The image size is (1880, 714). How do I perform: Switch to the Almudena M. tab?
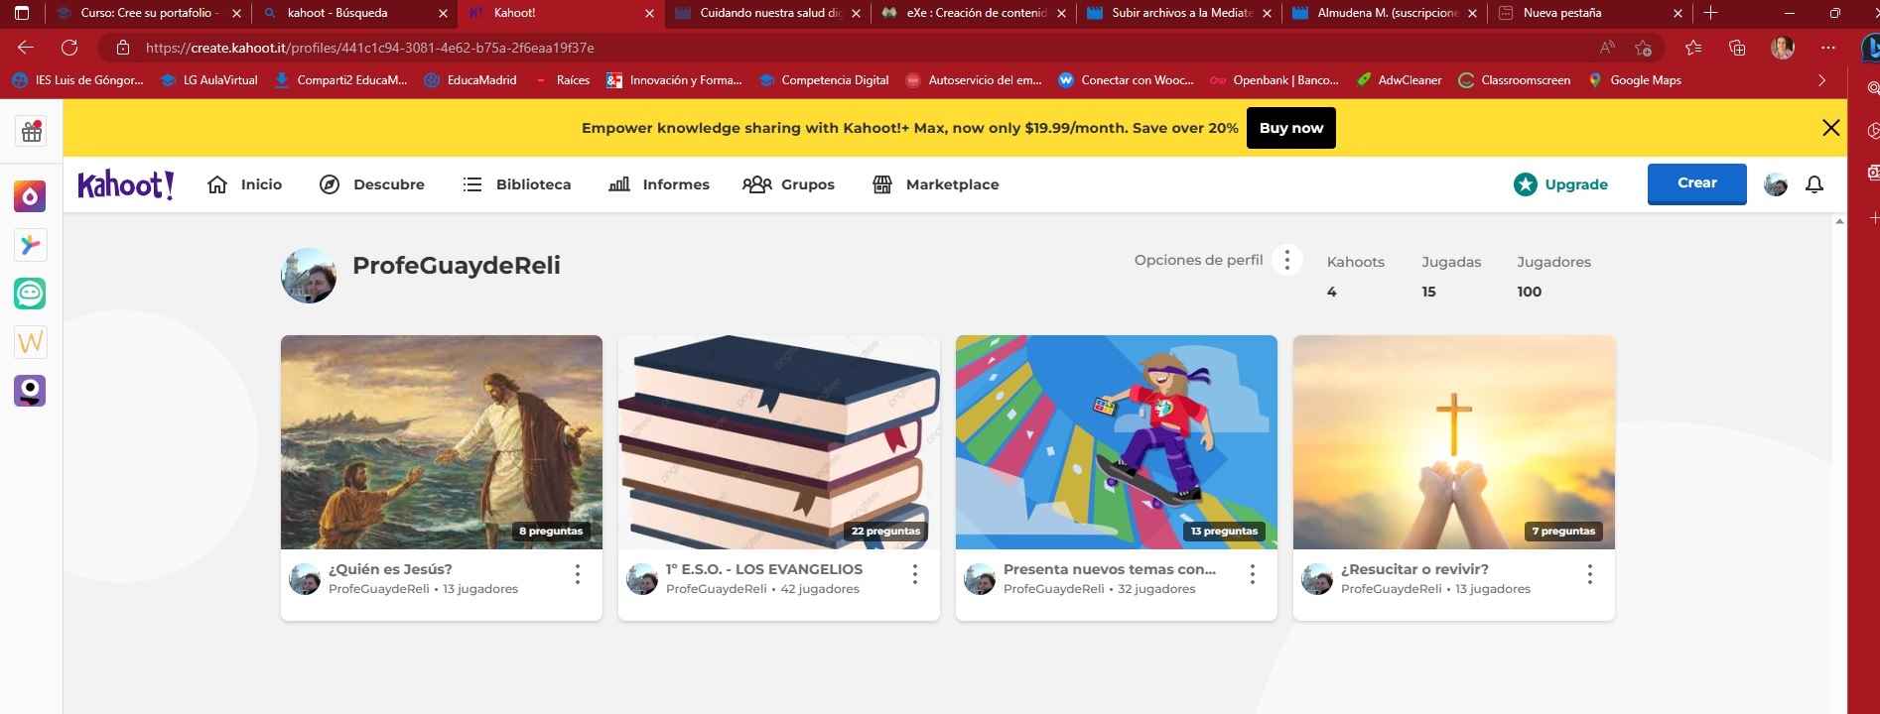click(1385, 13)
